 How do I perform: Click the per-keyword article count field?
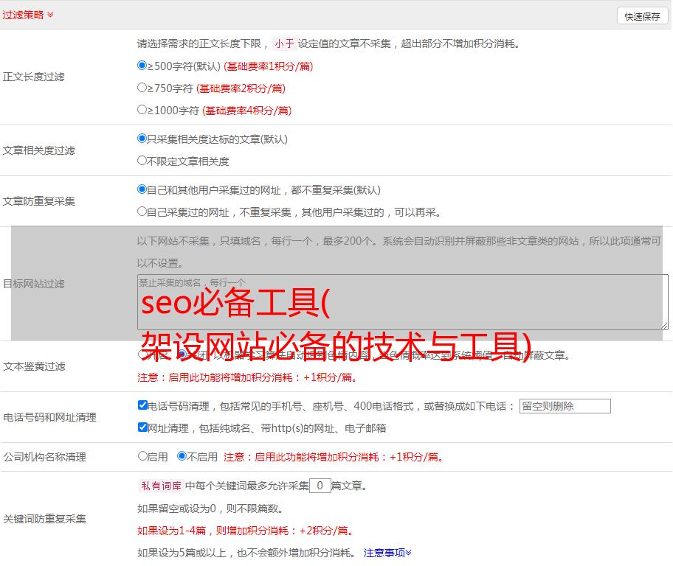(320, 486)
